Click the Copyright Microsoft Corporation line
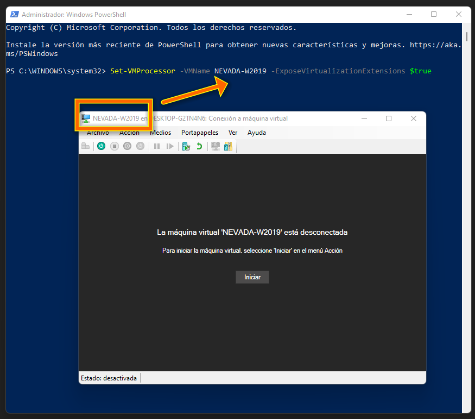Viewport: 475px width, 419px height. coord(151,28)
